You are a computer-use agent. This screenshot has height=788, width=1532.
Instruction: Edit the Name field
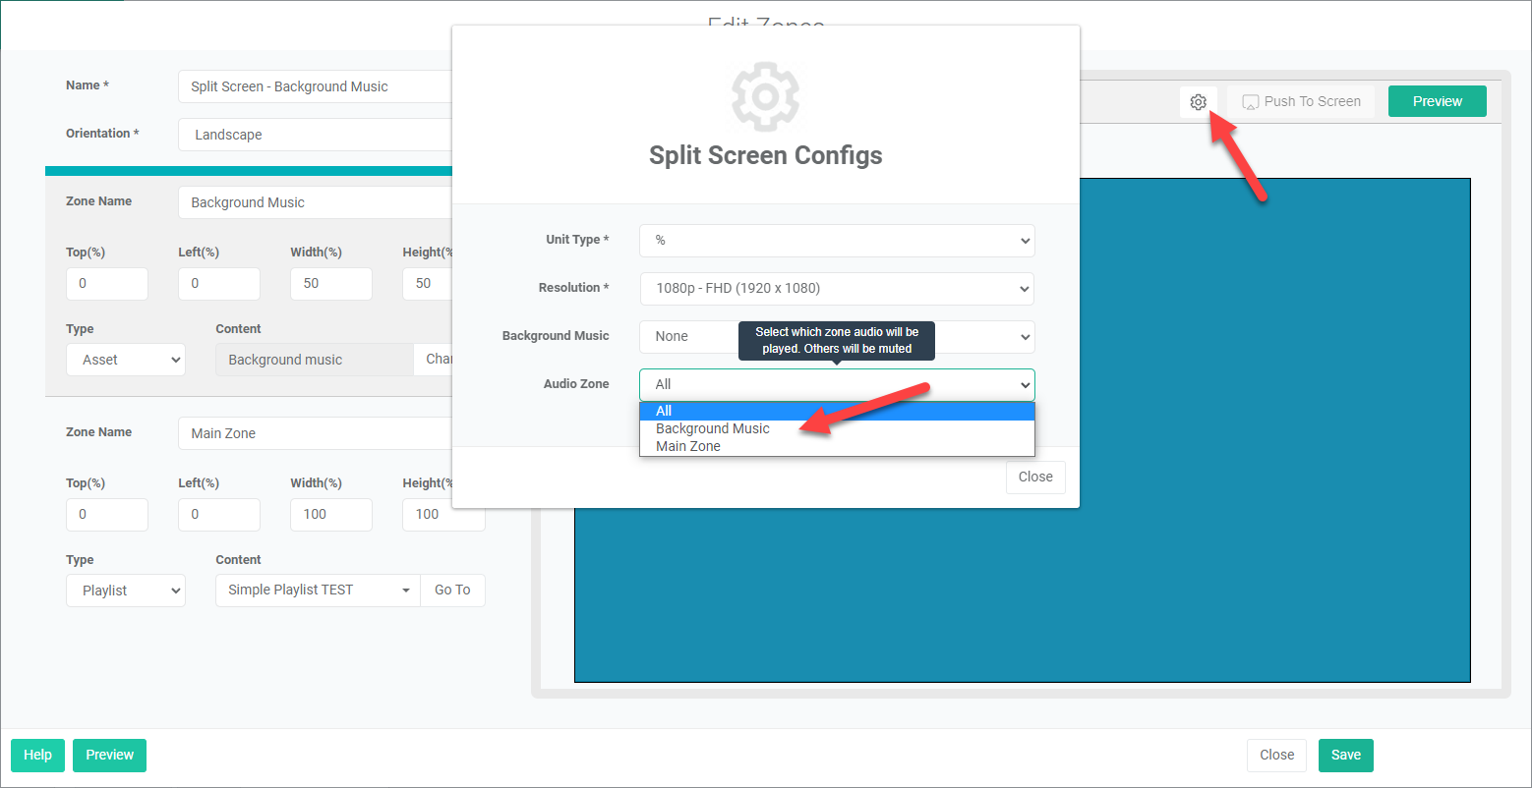[315, 86]
